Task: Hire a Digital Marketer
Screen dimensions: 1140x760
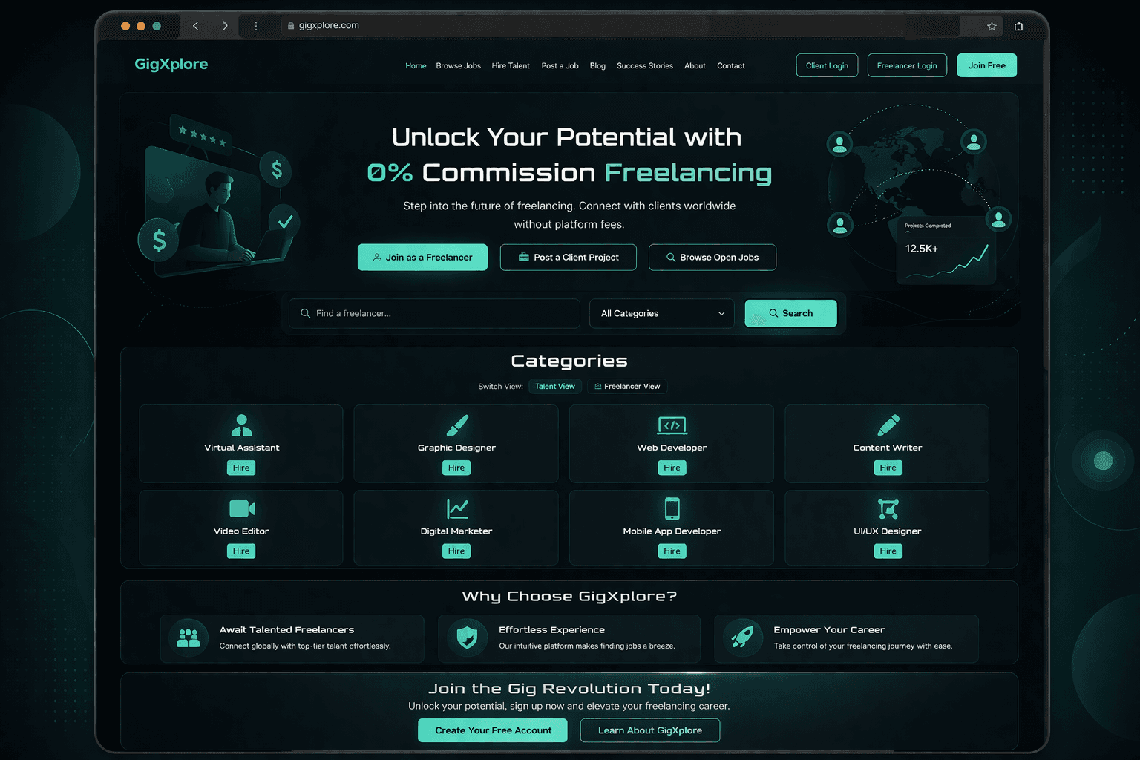Action: [x=456, y=551]
